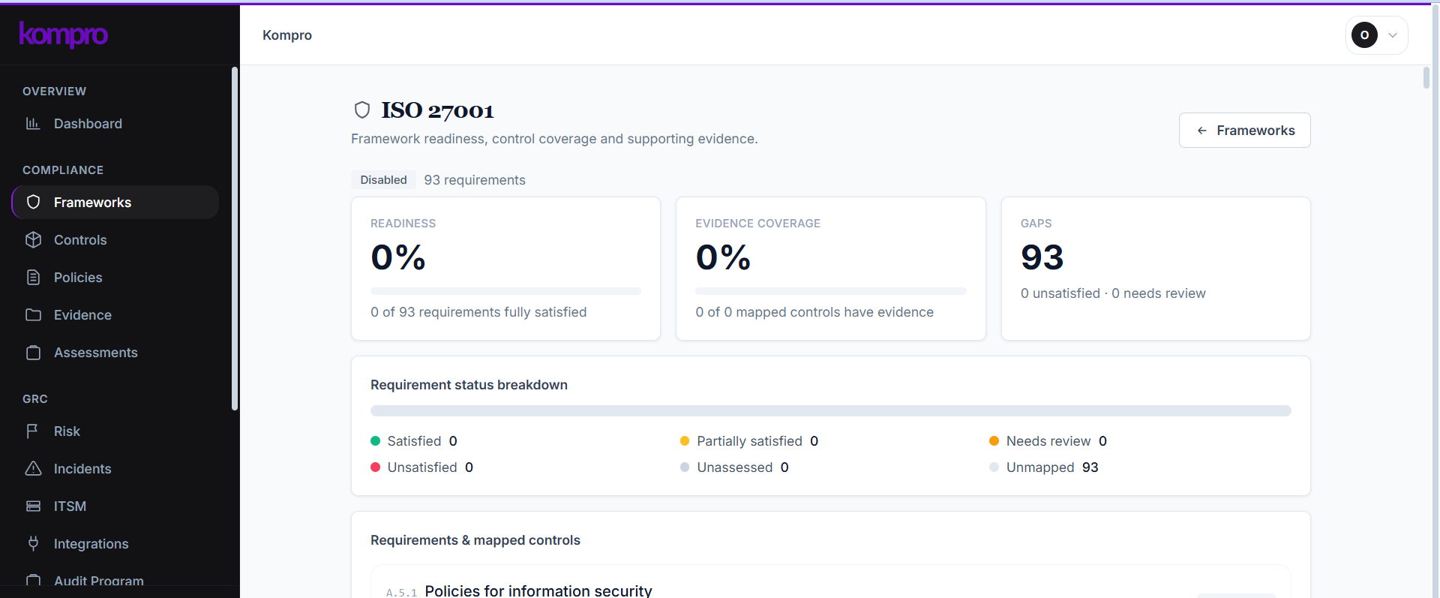The image size is (1440, 598).
Task: Click '0 of 0 mapped controls have evidence'
Action: (x=814, y=312)
